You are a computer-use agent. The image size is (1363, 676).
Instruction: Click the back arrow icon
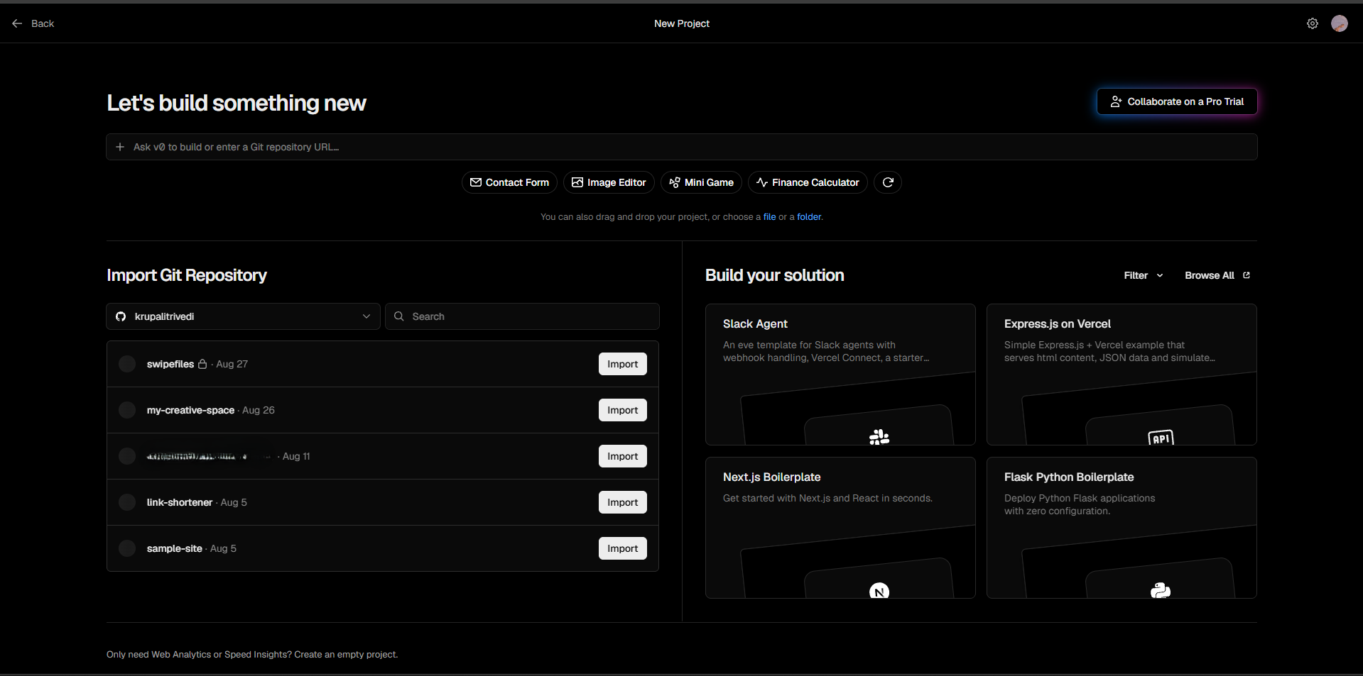(x=17, y=23)
